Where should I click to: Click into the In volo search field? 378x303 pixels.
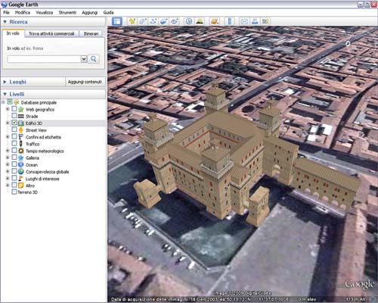[x=44, y=59]
